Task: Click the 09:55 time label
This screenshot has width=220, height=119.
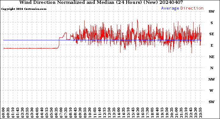Action: 85,113
